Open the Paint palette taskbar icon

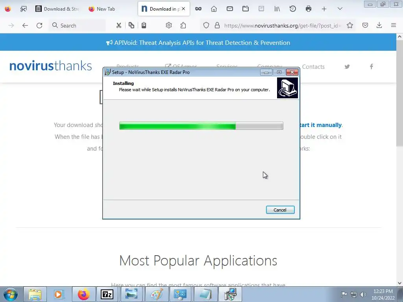(157, 294)
